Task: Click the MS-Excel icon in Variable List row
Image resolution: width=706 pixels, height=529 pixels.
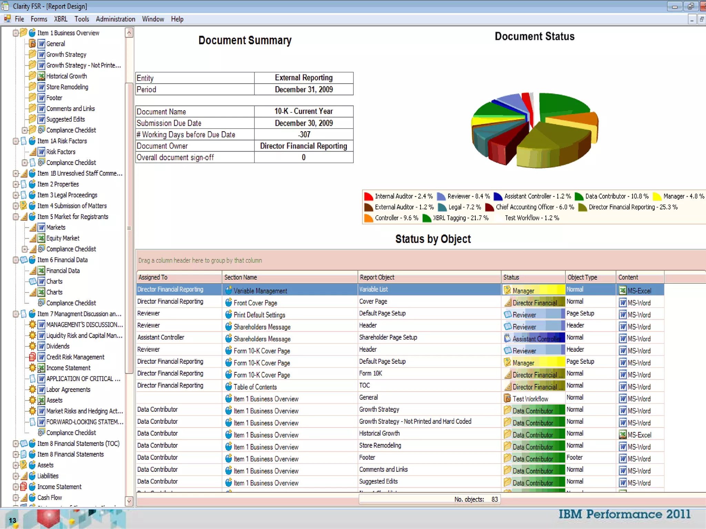Action: (x=623, y=290)
